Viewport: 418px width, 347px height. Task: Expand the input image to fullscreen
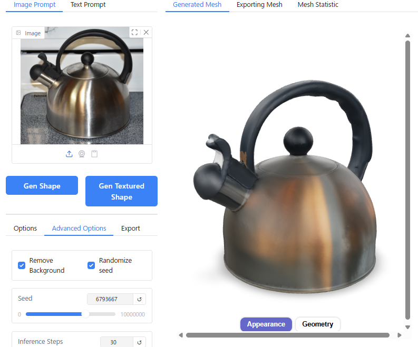pyautogui.click(x=134, y=33)
